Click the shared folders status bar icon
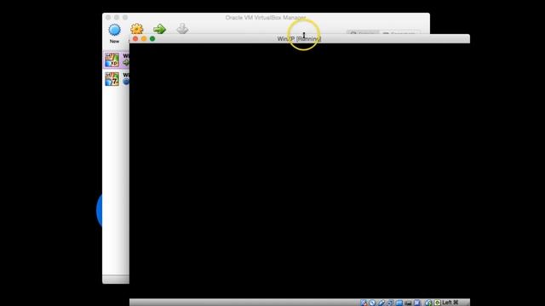This screenshot has width=545, height=306. [x=399, y=303]
